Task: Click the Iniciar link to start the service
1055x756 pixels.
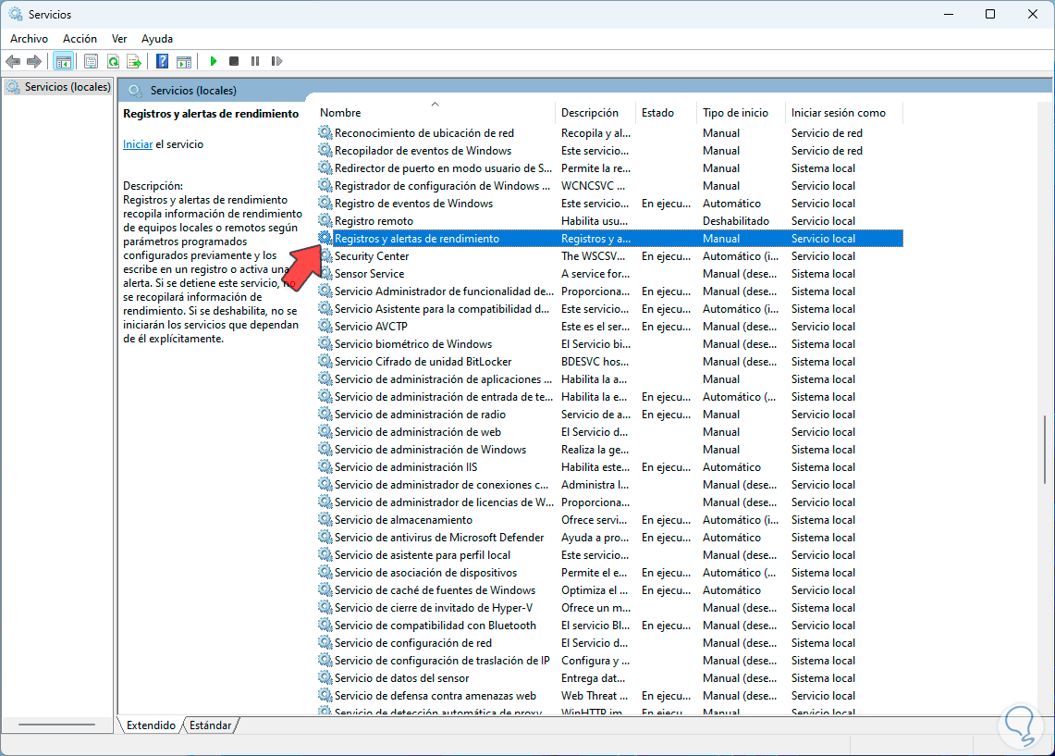Action: tap(137, 144)
